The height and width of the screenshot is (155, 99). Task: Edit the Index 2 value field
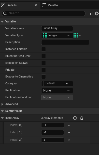coord(52,140)
